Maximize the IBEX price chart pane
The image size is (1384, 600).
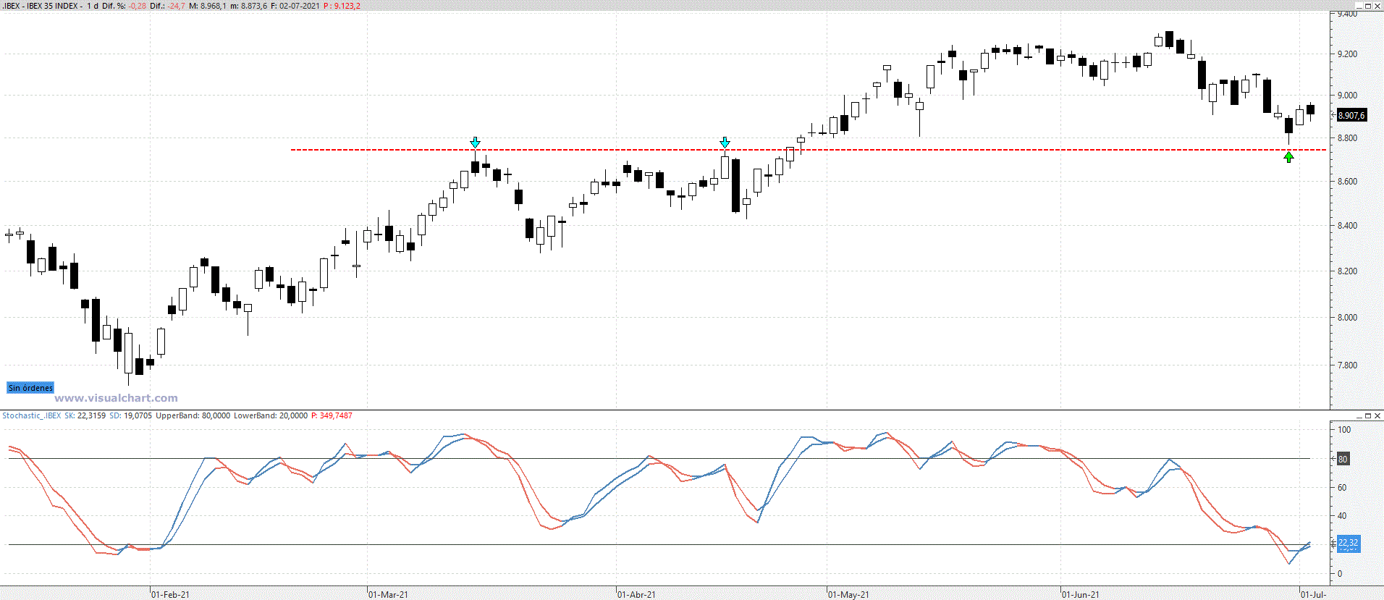[1368, 6]
